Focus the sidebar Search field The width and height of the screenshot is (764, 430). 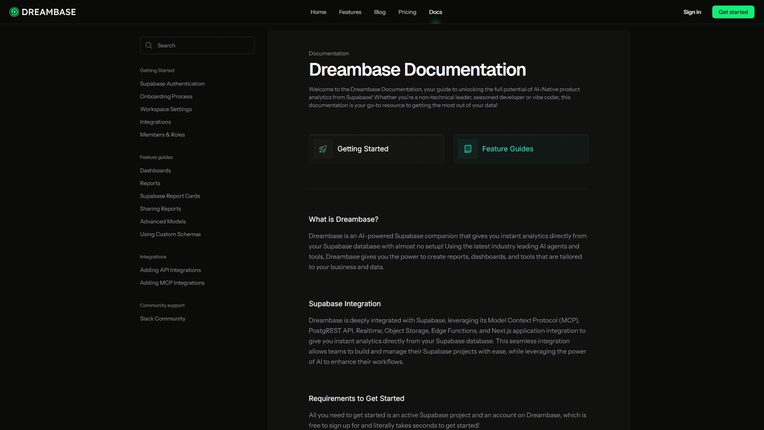pos(197,45)
